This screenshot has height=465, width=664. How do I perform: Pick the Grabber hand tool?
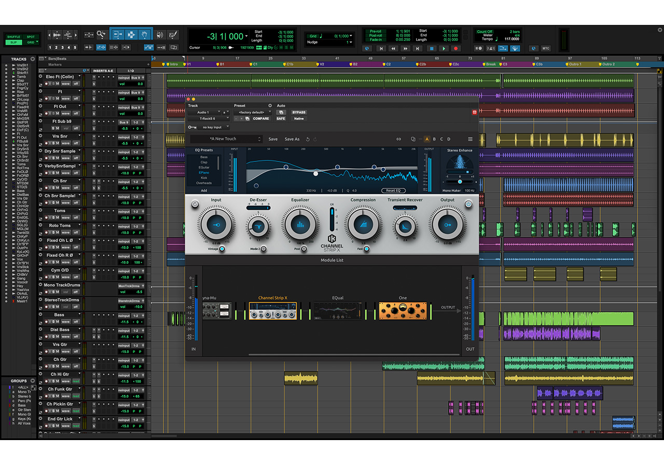pyautogui.click(x=145, y=35)
